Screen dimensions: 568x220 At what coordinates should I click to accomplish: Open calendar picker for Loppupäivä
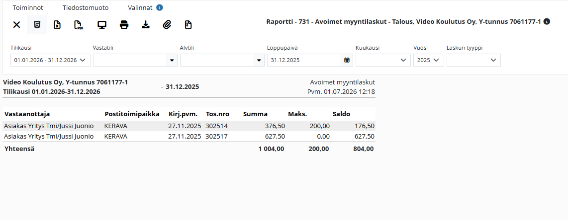click(347, 60)
